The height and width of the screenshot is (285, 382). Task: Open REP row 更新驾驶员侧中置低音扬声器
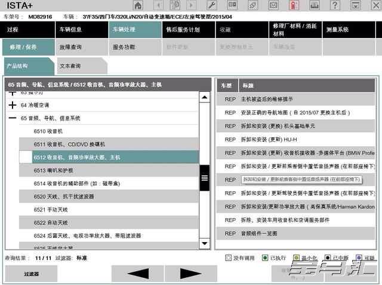tap(295, 193)
